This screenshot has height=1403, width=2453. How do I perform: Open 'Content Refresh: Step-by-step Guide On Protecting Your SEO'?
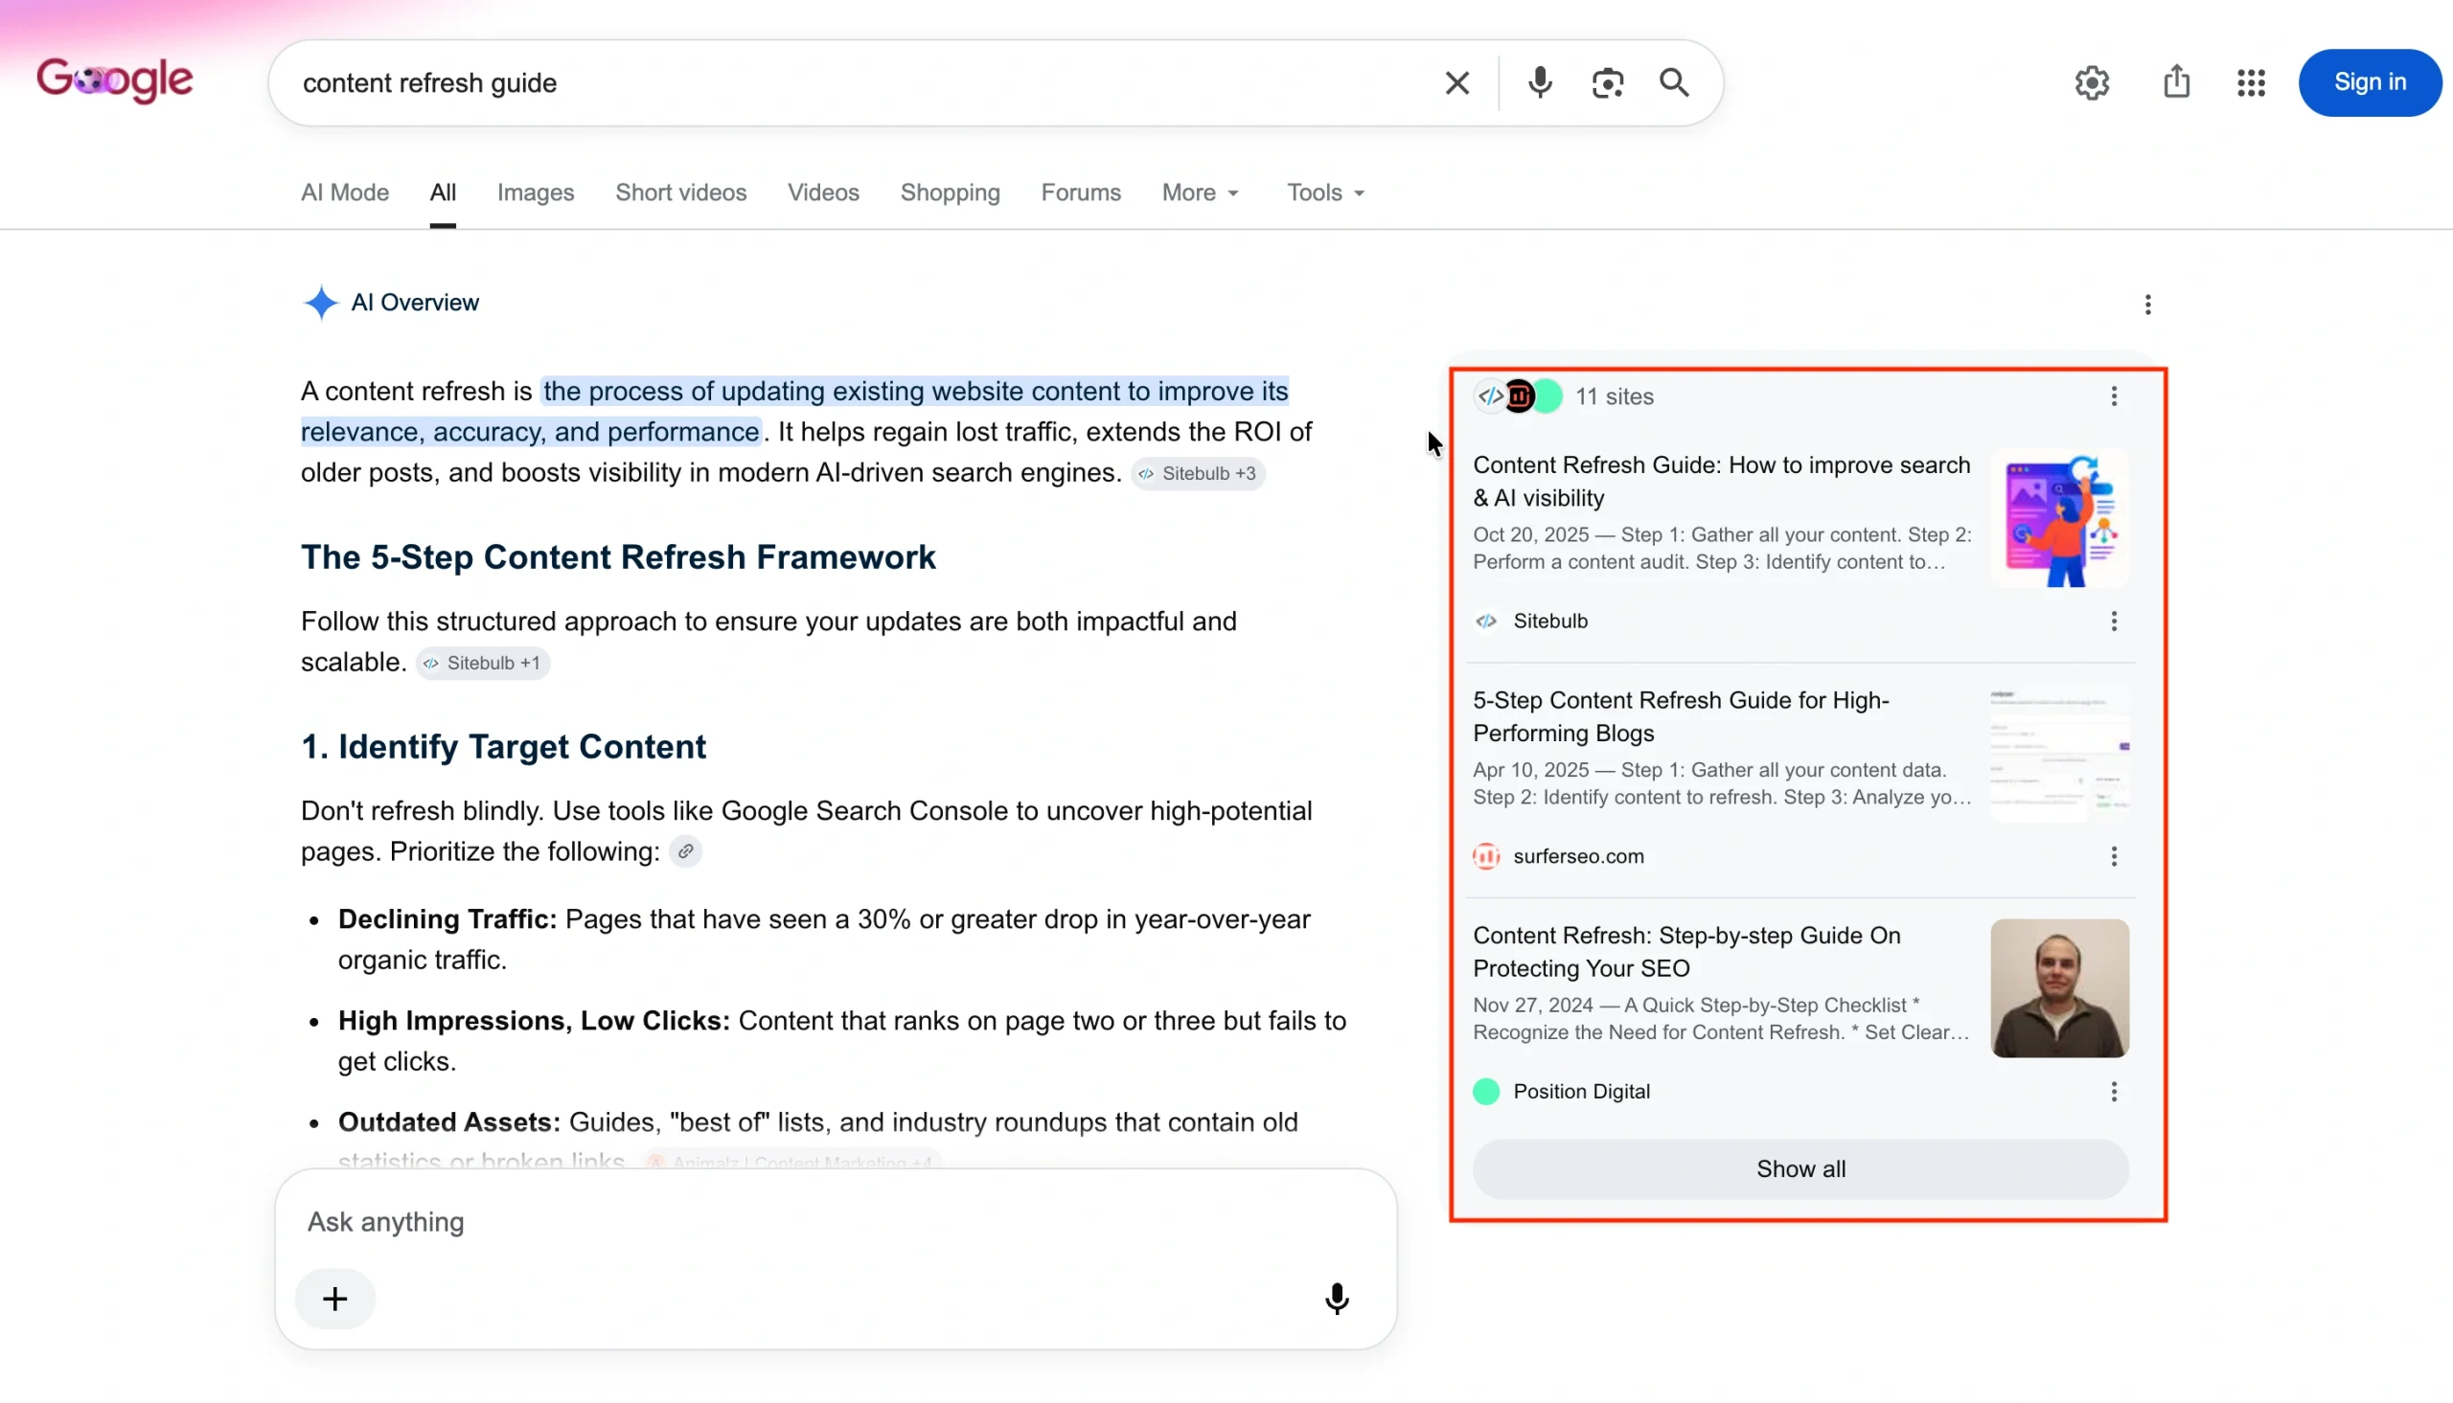[x=1685, y=951]
